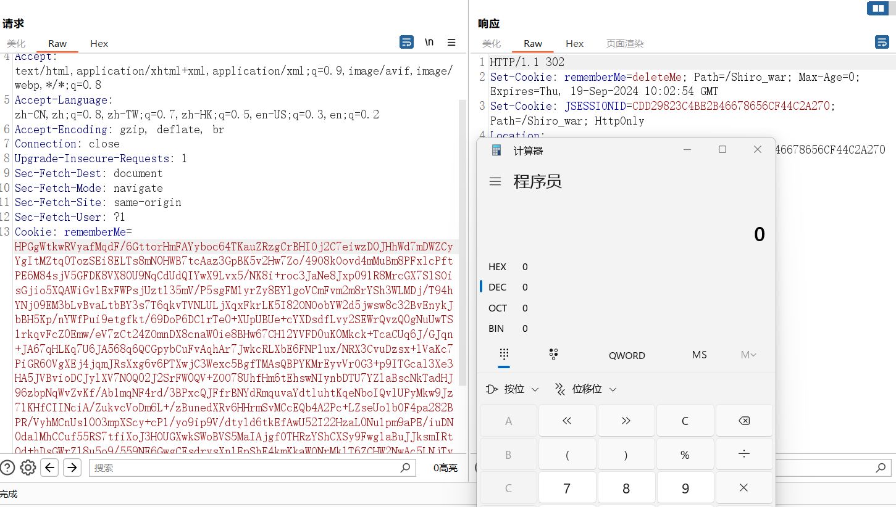Click MS memory store button
The width and height of the screenshot is (896, 507).
(699, 355)
